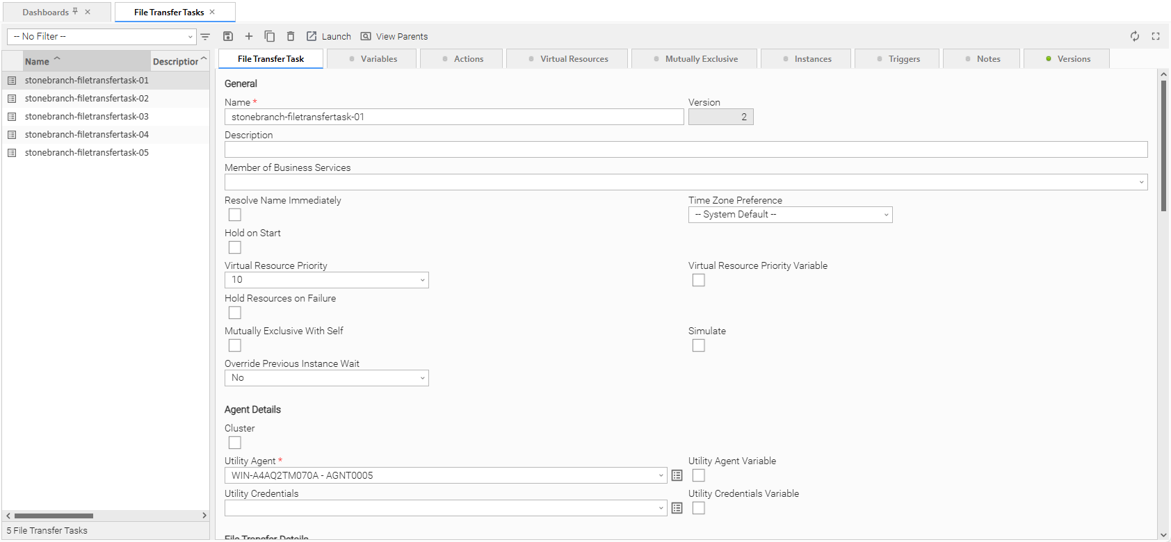Click the View Parents button

394,36
